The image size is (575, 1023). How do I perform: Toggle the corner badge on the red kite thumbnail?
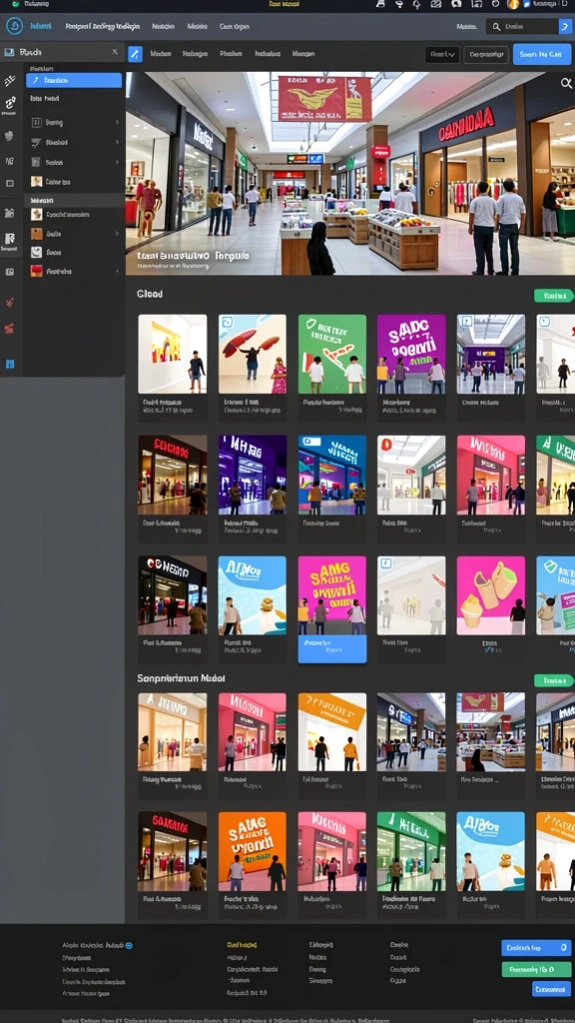[x=227, y=322]
